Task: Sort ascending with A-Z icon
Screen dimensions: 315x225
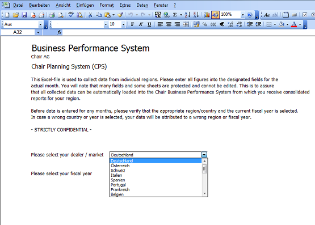Action: point(187,15)
